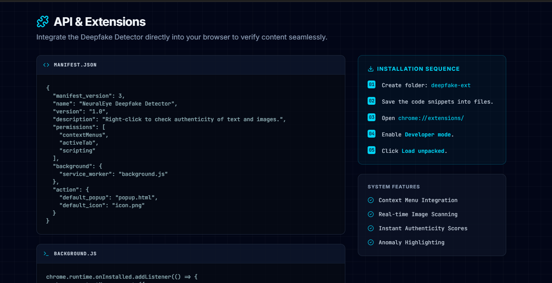552x283 pixels.
Task: Click the code brackets icon next to MANIFEST.JSON
Action: tap(46, 65)
